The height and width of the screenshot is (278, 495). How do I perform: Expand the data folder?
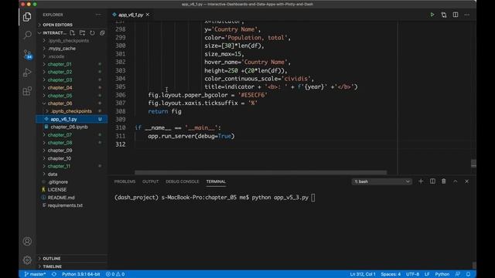coord(53,174)
